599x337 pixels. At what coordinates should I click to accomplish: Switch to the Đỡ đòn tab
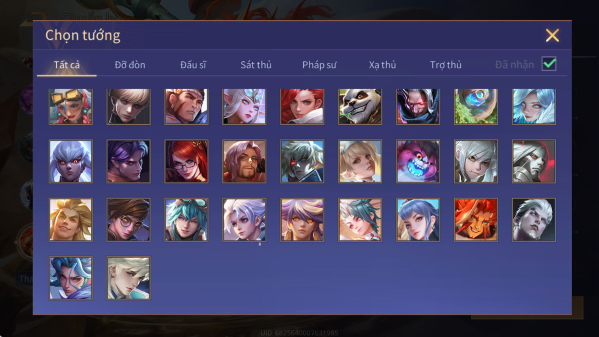[130, 65]
